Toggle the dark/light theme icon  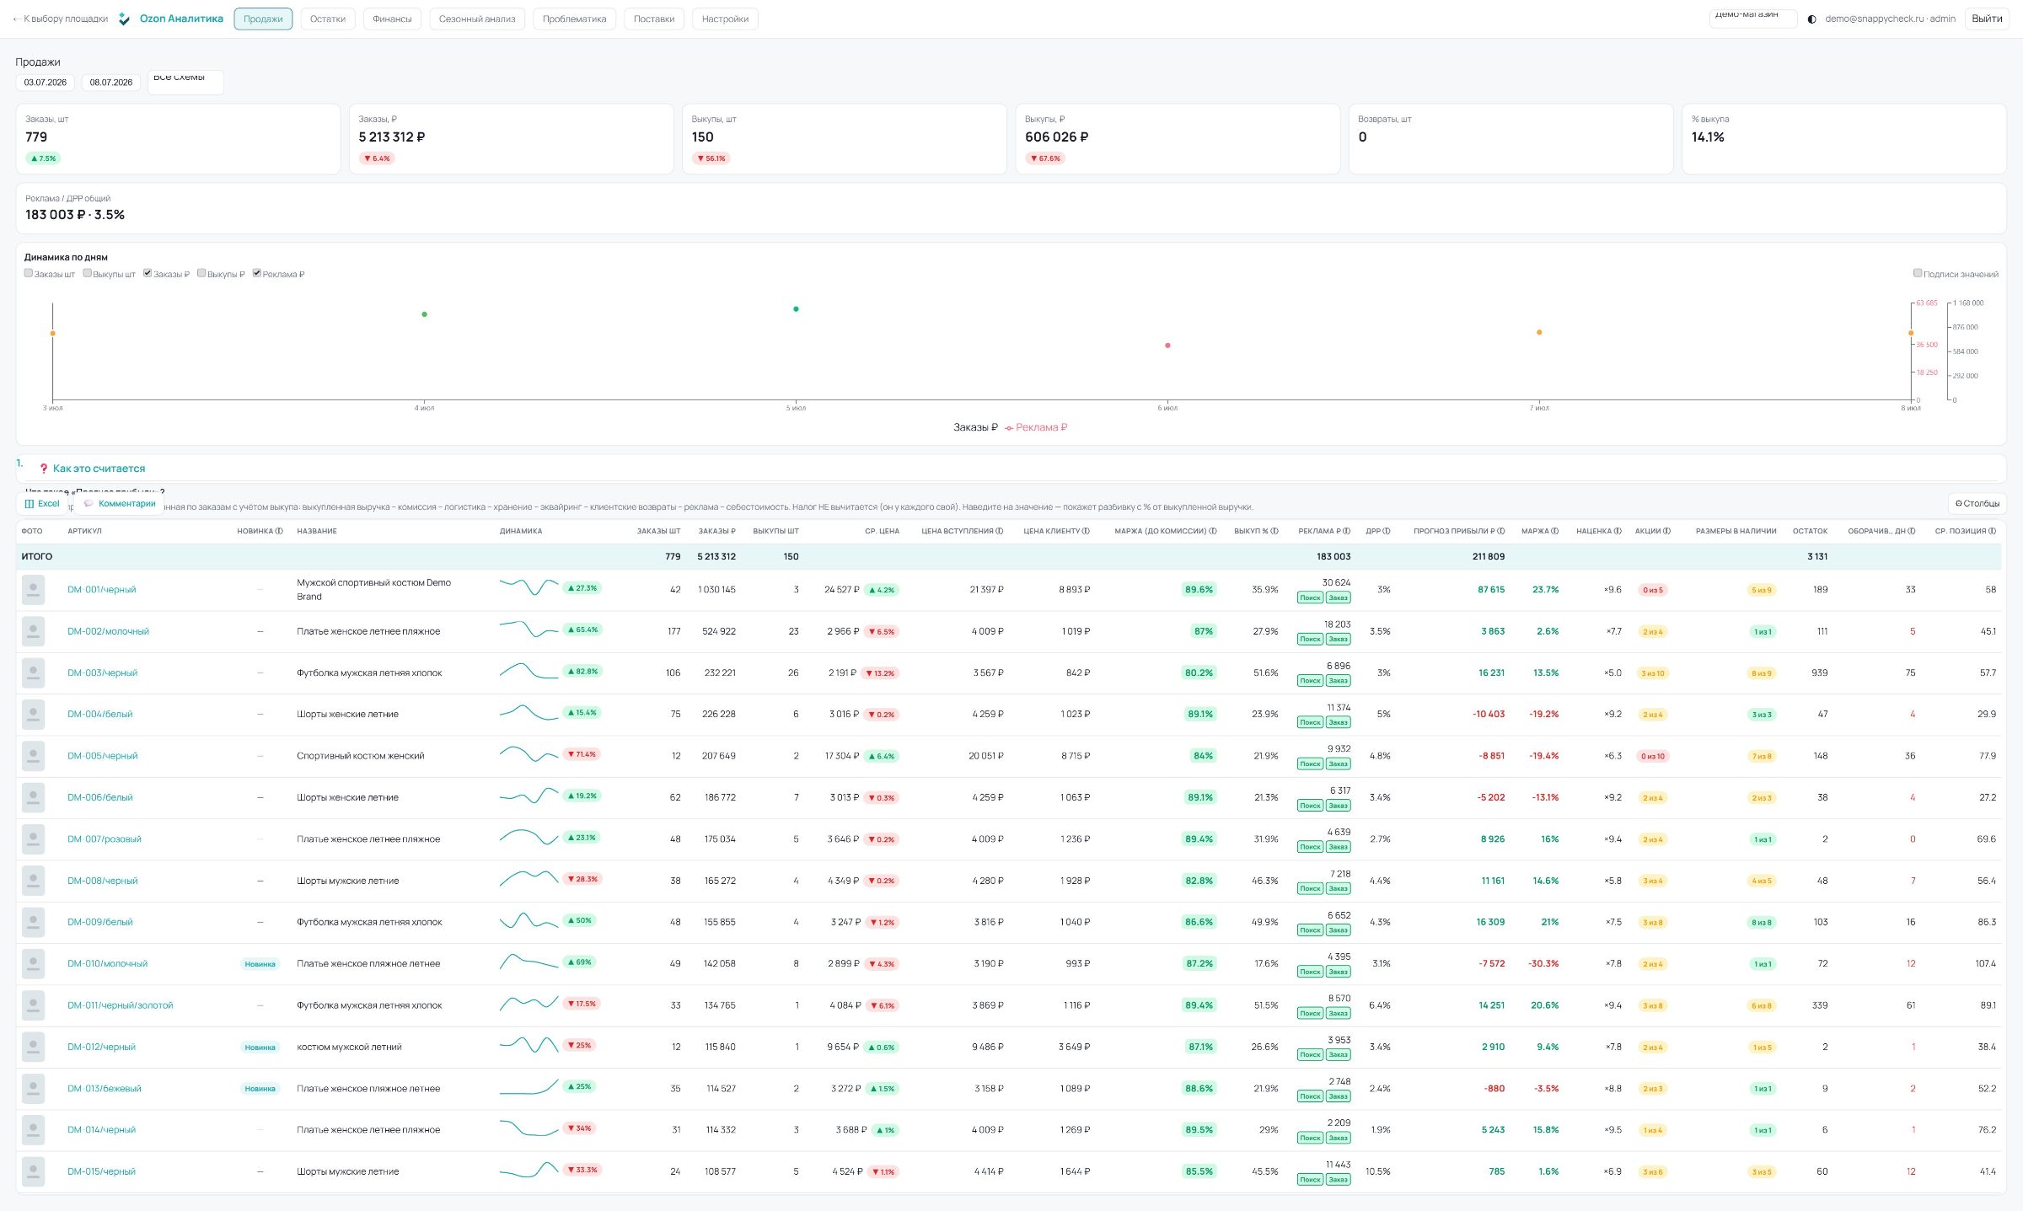[x=1811, y=19]
